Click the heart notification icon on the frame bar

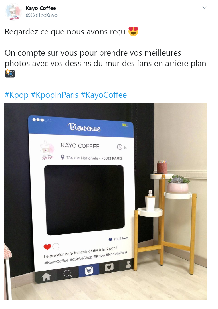coord(109,267)
